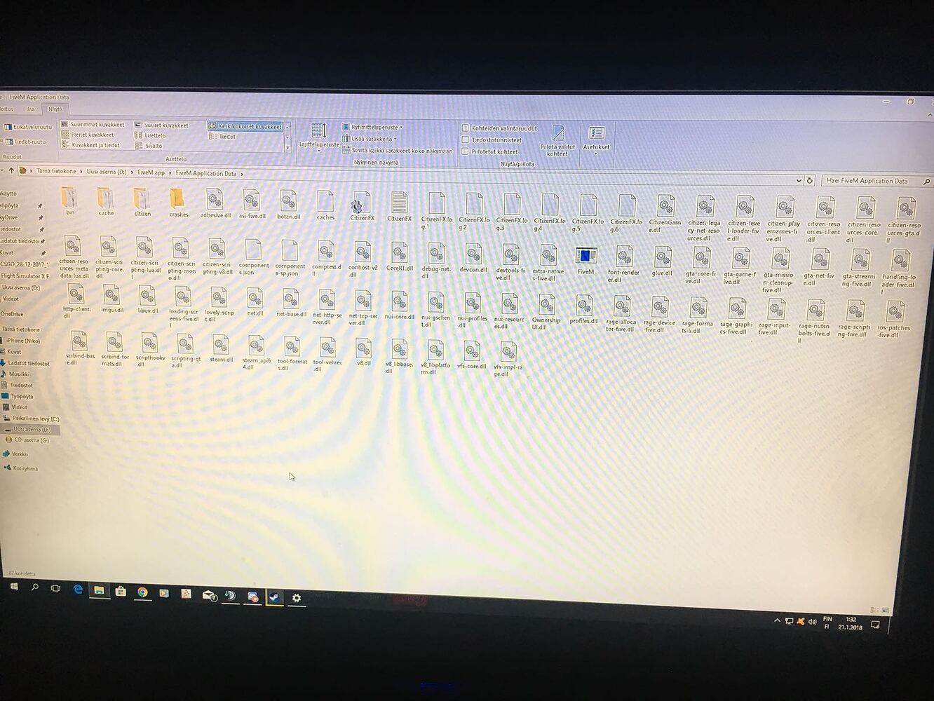Viewport: 934px width, 701px height.
Task: Open the bin folder
Action: pos(69,200)
